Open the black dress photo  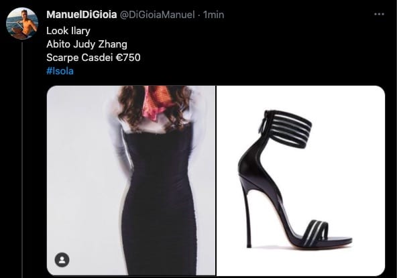click(131, 180)
